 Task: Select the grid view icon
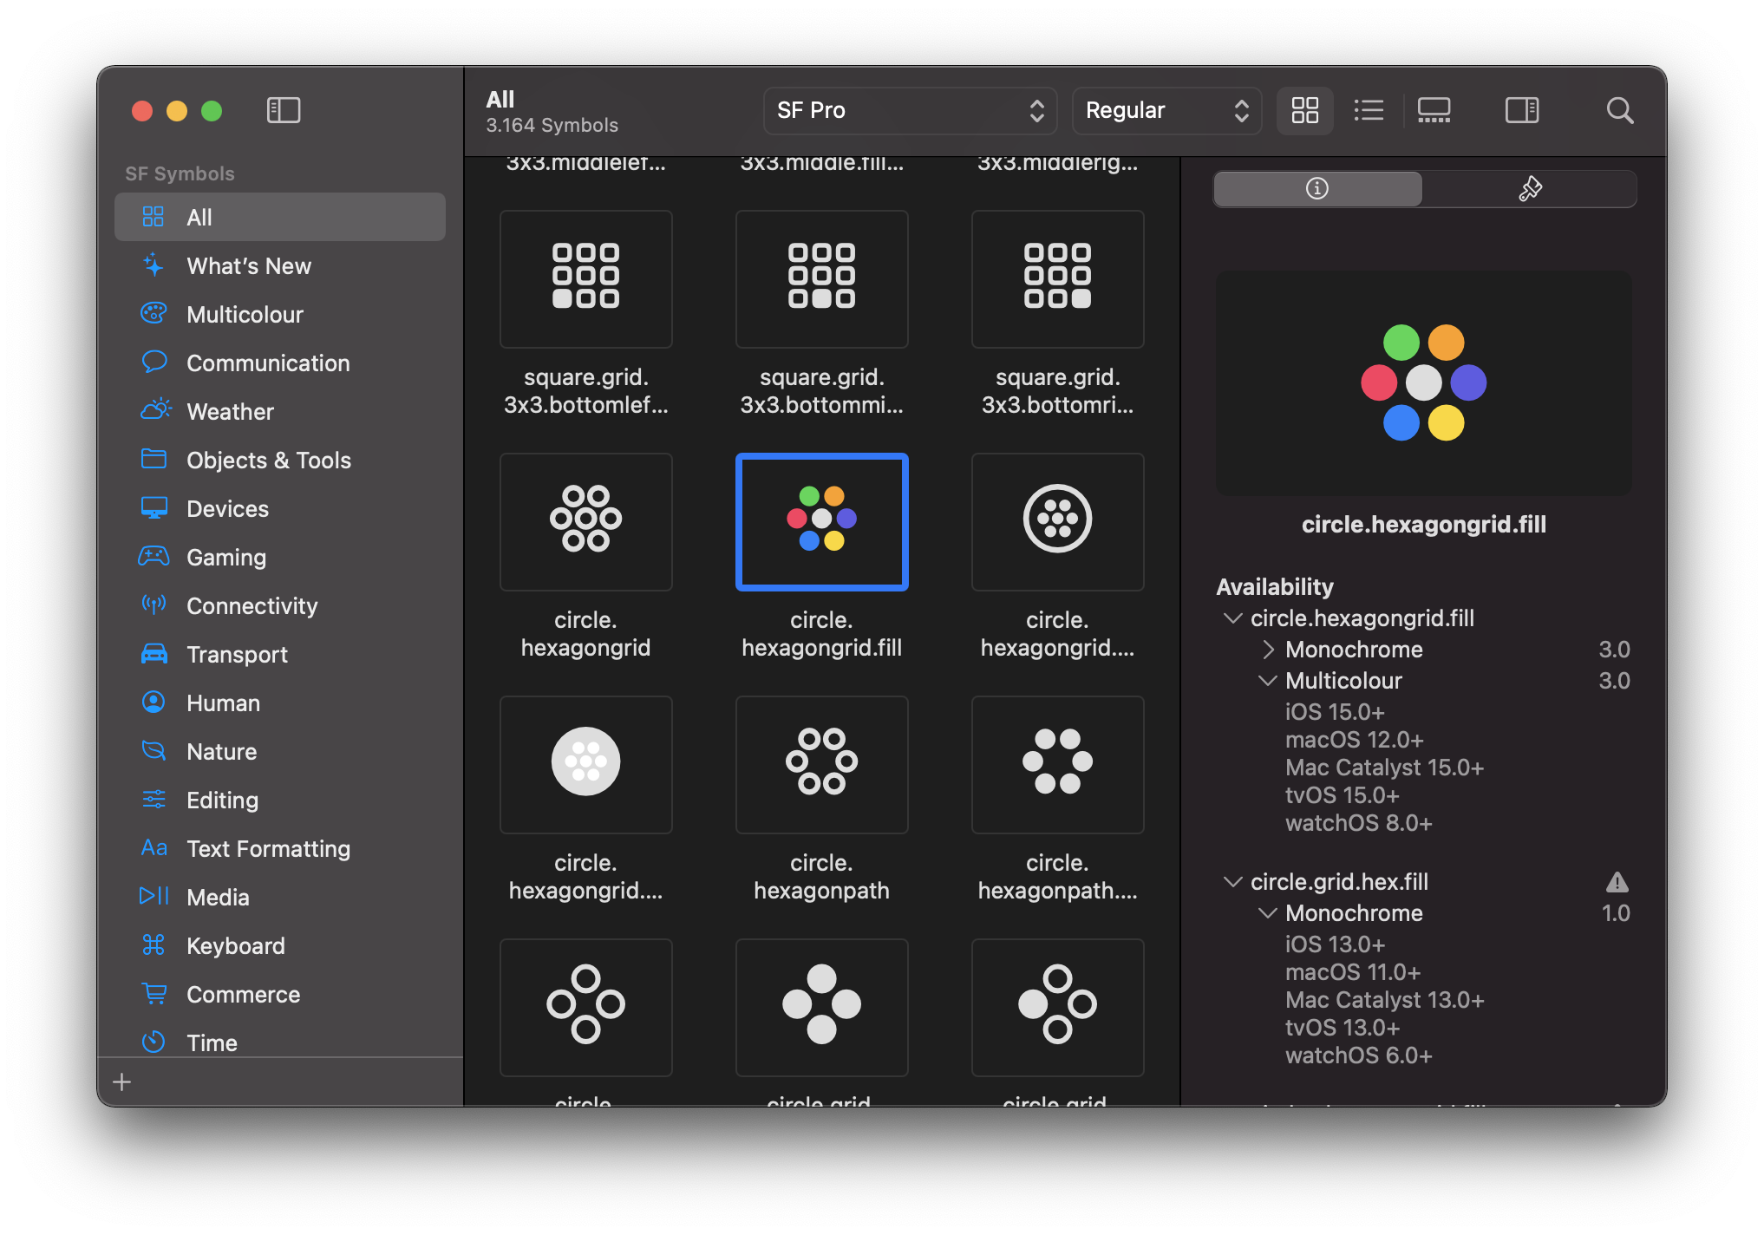pyautogui.click(x=1304, y=110)
